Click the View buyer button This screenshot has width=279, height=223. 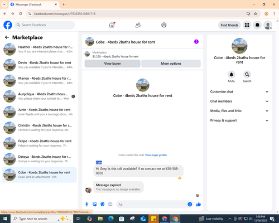[112, 64]
